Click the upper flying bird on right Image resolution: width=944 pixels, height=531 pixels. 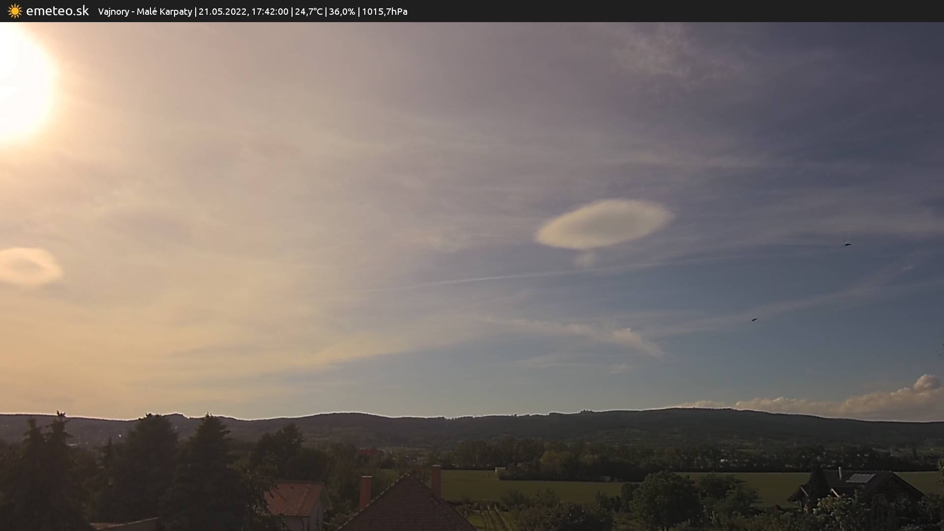pyautogui.click(x=847, y=244)
